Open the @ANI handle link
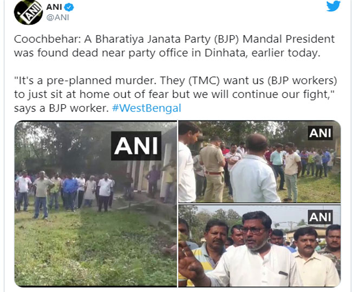 (x=58, y=17)
